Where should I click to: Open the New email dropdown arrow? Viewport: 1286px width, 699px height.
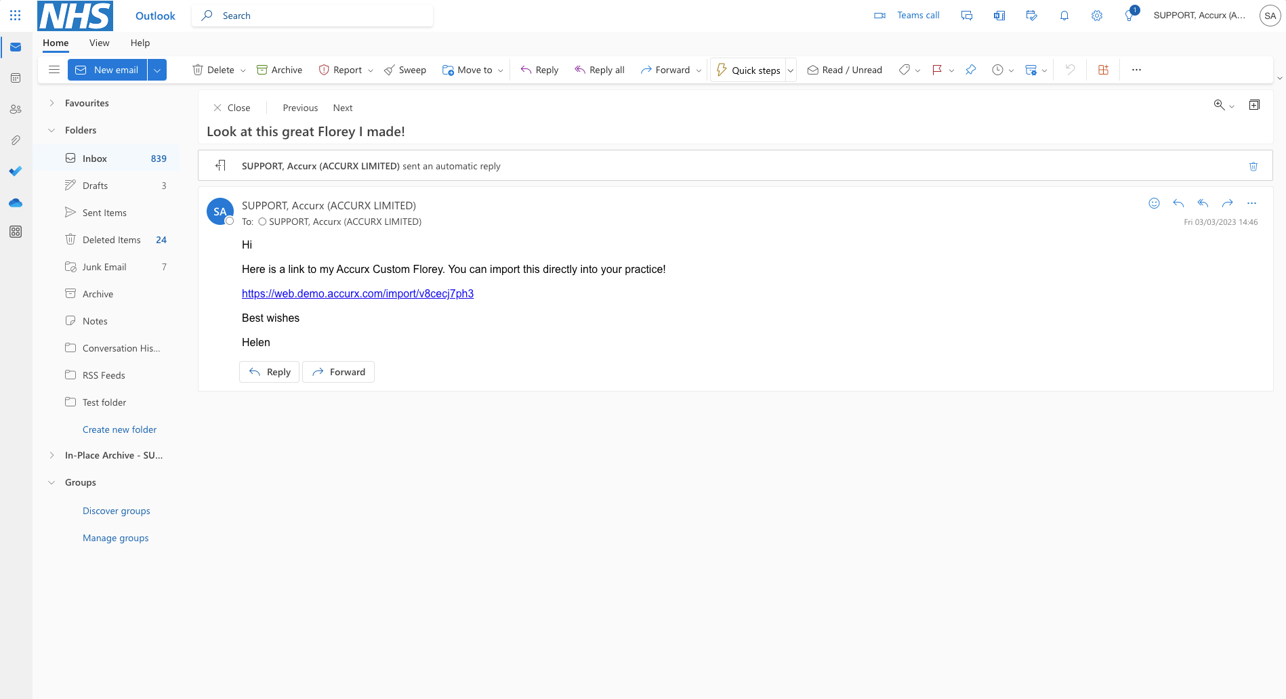point(157,70)
